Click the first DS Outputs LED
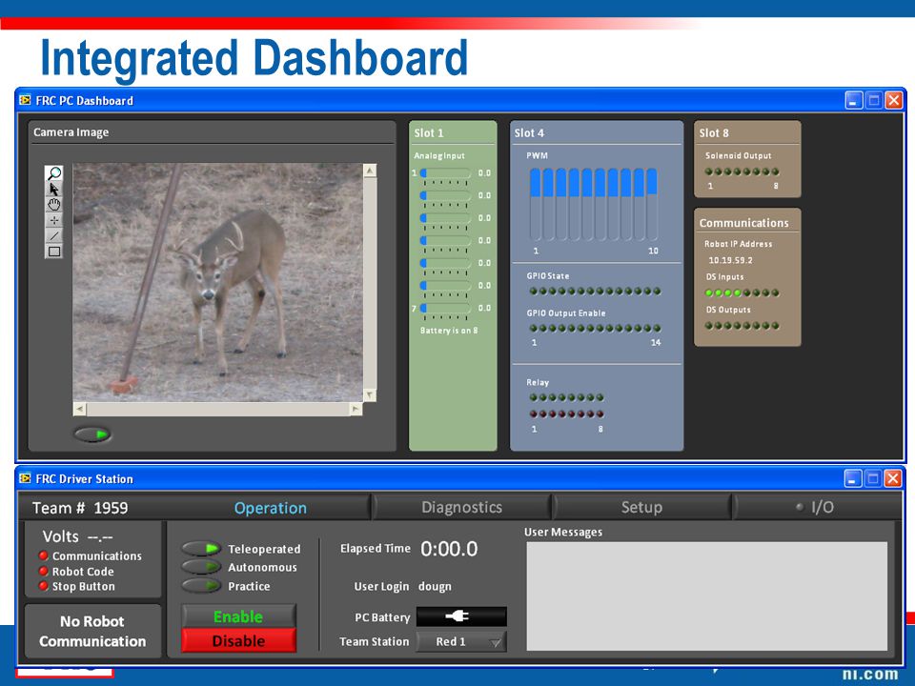 click(x=709, y=326)
